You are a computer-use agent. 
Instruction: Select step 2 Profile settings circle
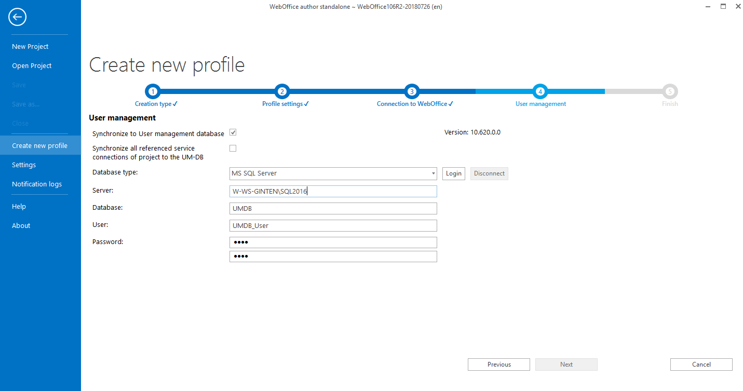(x=282, y=91)
